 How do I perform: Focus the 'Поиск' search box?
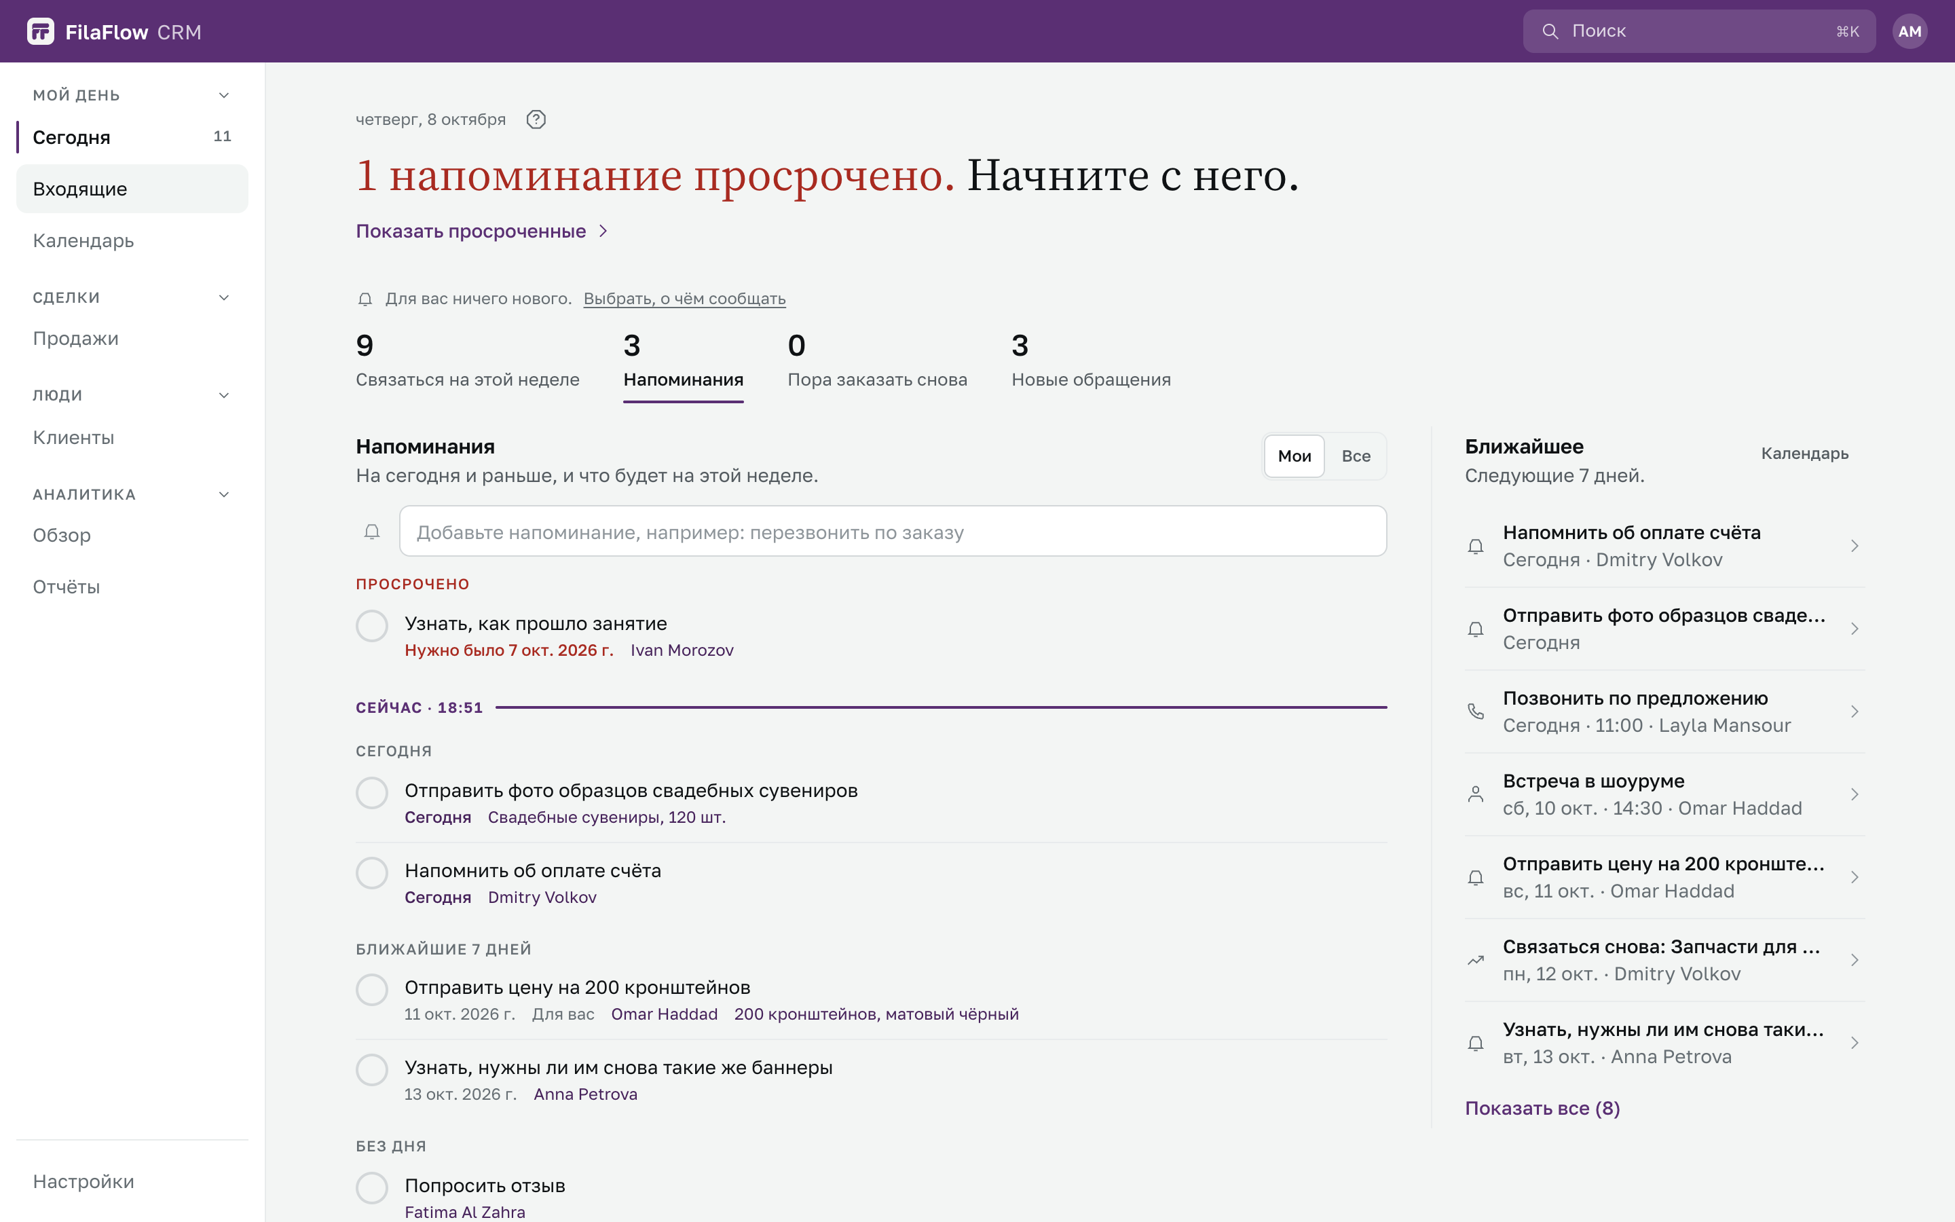click(1699, 31)
